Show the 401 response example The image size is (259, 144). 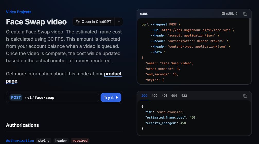[x=164, y=96]
